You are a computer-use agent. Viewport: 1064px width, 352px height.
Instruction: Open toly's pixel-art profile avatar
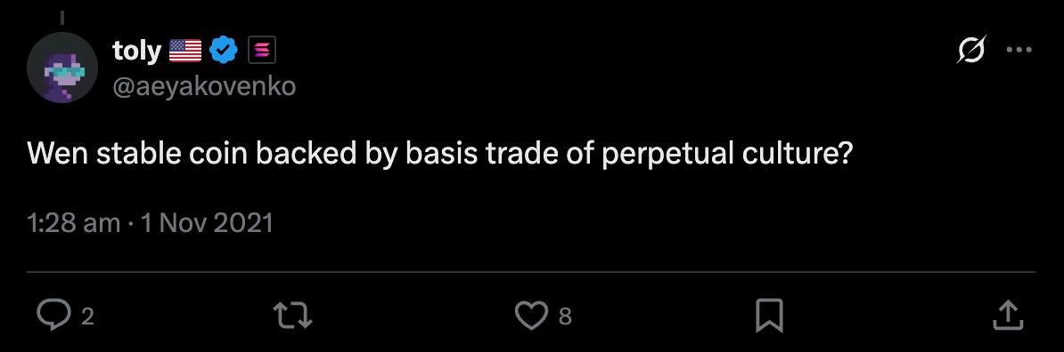[61, 68]
